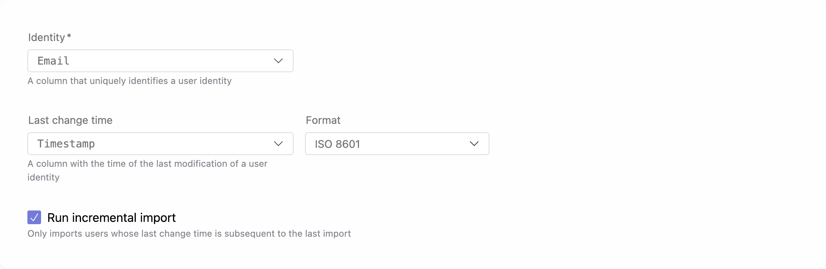This screenshot has width=826, height=269.
Task: Click the Format field chevron arrow
Action: coord(474,144)
